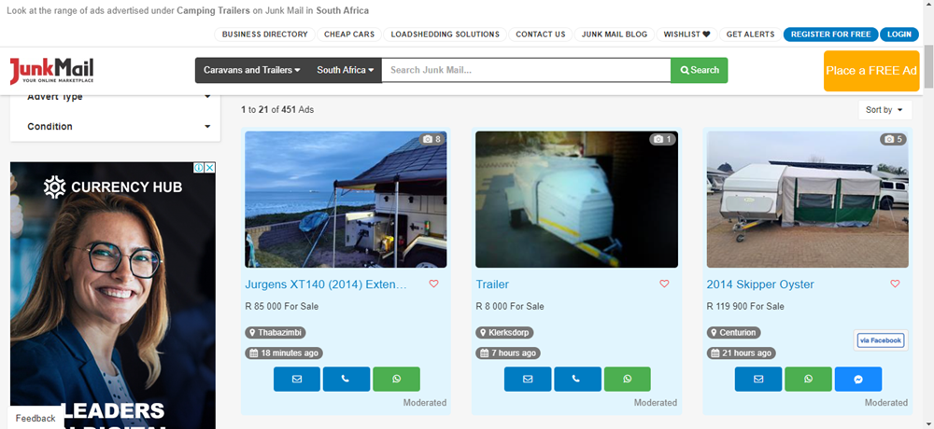Close the Currency Hub advertisement
Viewport: 934px width, 429px height.
(209, 168)
